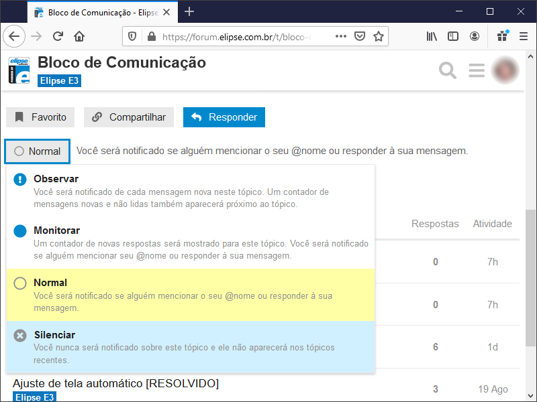
Task: Collapse the Normal notification dropdown button
Action: click(x=38, y=151)
